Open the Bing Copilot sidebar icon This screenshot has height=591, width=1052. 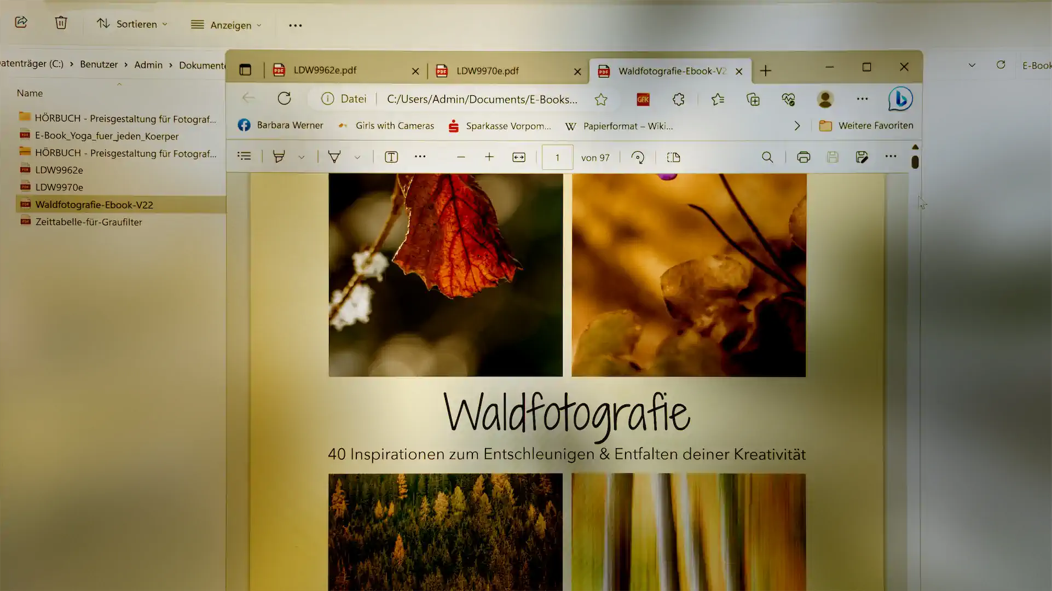pyautogui.click(x=900, y=99)
